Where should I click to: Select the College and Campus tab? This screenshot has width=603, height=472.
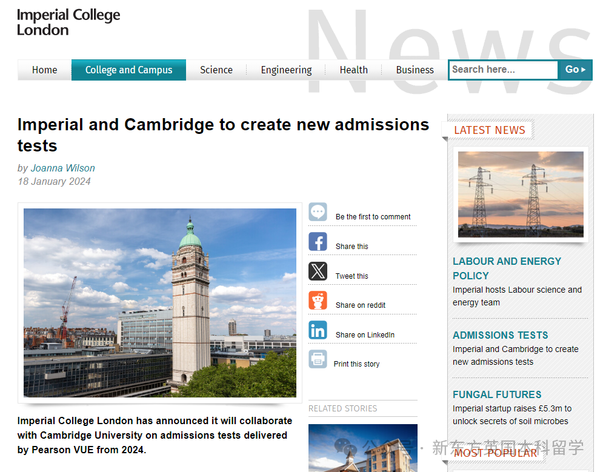click(128, 70)
